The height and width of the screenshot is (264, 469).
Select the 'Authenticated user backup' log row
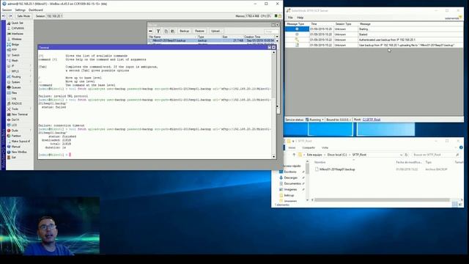coord(374,40)
